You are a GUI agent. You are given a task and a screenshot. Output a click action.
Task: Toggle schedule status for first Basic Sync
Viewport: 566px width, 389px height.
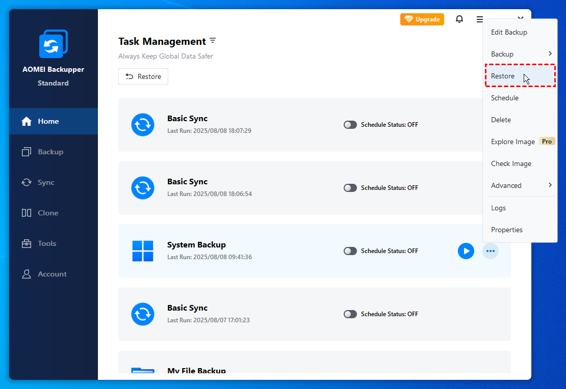point(350,125)
